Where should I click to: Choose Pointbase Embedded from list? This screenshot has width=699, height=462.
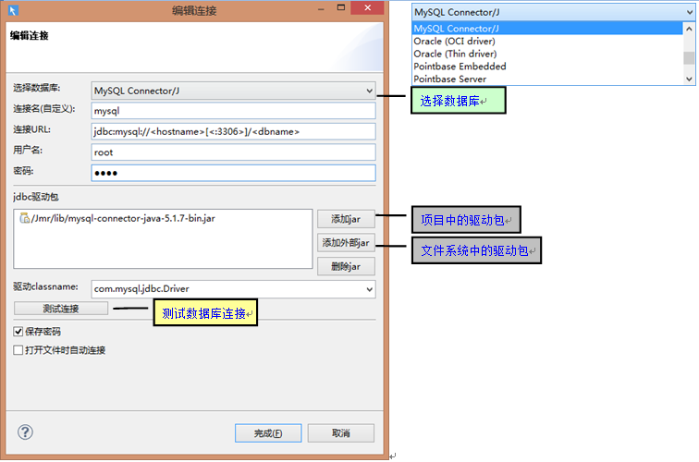[547, 67]
